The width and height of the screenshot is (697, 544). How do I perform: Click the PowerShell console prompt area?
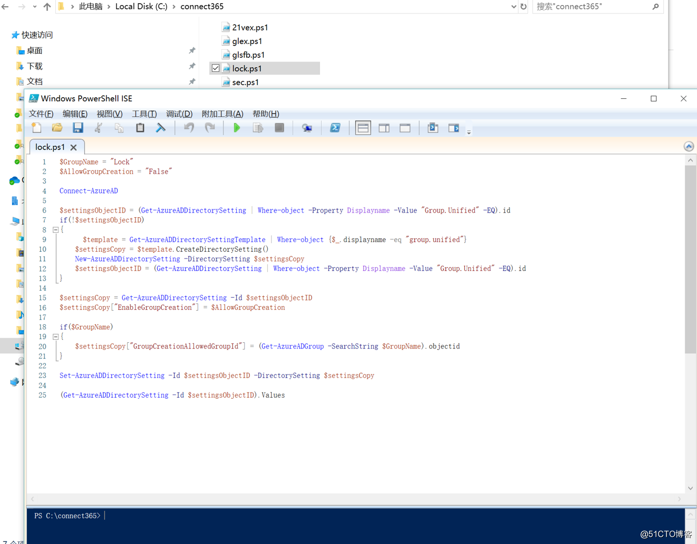pyautogui.click(x=356, y=526)
